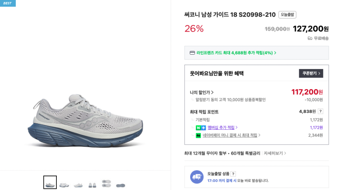Select the second shoe thumbnail
This screenshot has height=190, width=342.
(64, 185)
